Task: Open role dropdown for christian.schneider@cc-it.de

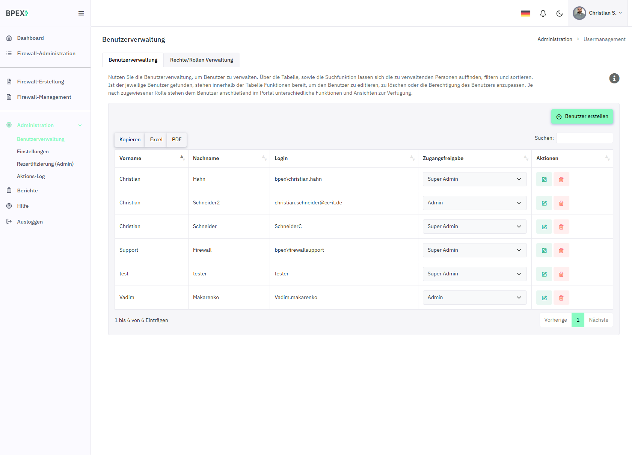Action: [x=474, y=203]
